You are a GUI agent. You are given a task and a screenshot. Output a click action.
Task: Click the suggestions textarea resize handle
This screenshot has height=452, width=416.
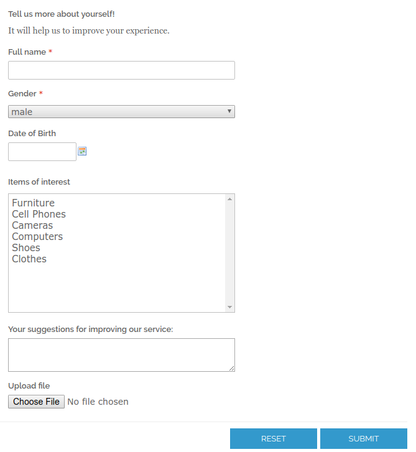pyautogui.click(x=232, y=369)
